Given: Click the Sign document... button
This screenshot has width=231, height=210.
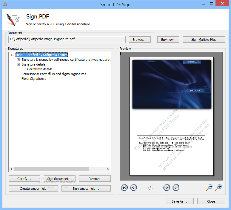Looking at the screenshot, I should (59, 179).
